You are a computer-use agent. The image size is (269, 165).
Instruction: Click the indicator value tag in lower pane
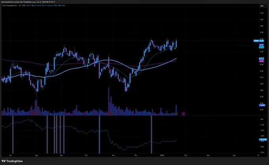pyautogui.click(x=263, y=139)
